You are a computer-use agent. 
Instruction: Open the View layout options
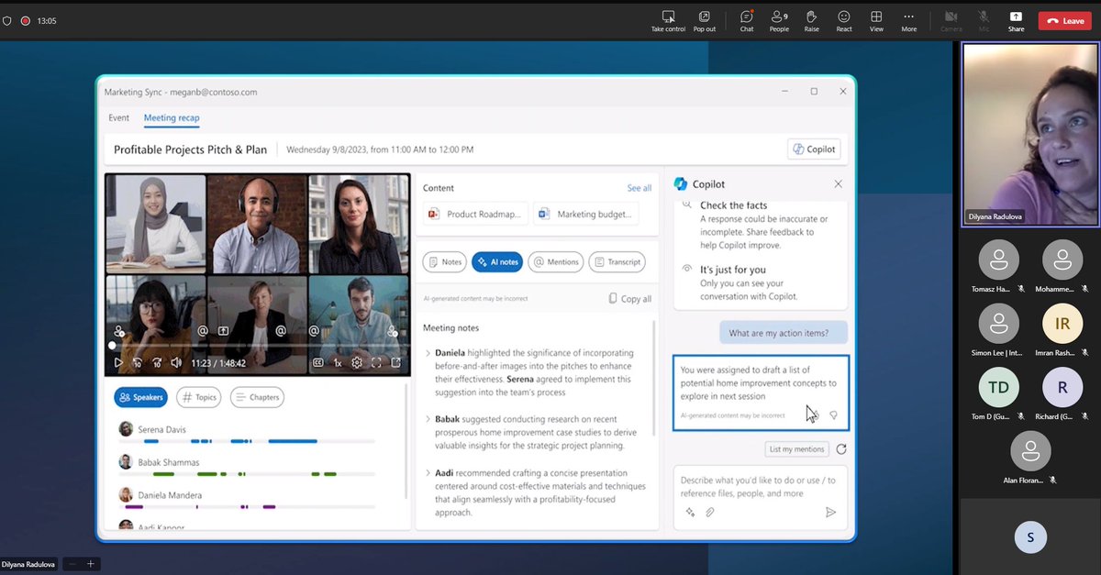point(876,20)
